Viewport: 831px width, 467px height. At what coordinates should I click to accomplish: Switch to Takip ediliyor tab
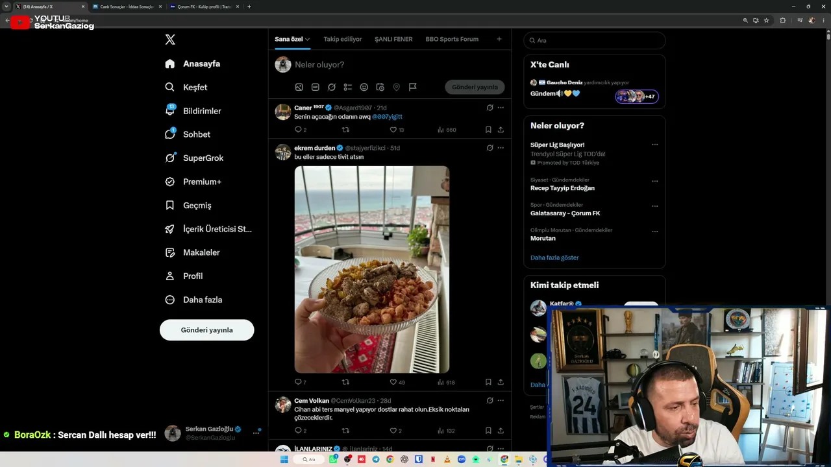pos(343,39)
